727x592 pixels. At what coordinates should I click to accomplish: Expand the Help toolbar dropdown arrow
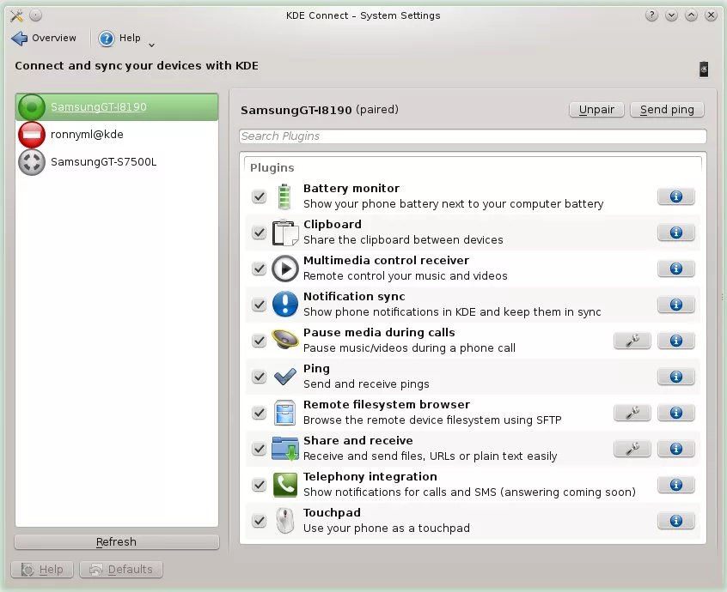coord(151,45)
